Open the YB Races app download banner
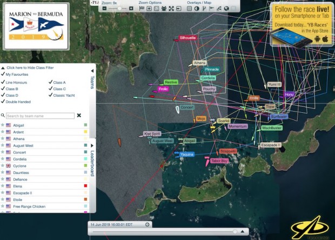The width and height of the screenshot is (335, 240). [x=302, y=25]
